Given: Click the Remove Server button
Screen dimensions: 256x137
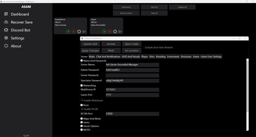Looking at the screenshot, I should coord(126,13).
